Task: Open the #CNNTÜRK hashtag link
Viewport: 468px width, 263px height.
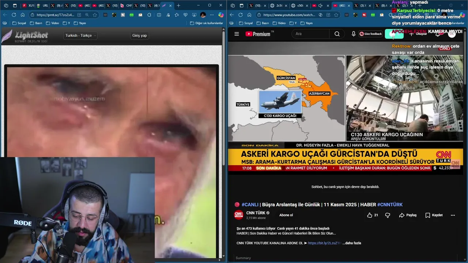Action: (x=390, y=205)
